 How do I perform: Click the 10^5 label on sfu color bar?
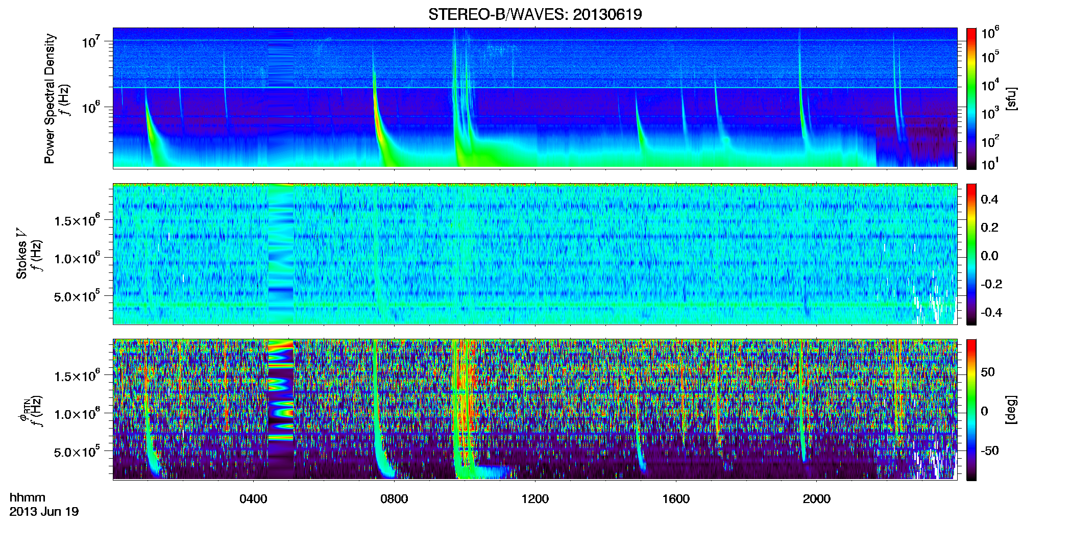point(990,57)
